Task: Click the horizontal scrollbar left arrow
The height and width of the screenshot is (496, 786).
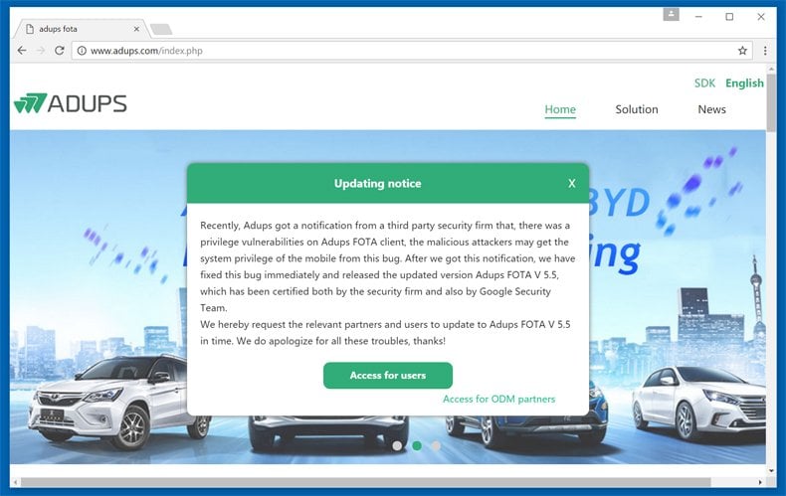Action: coord(16,482)
